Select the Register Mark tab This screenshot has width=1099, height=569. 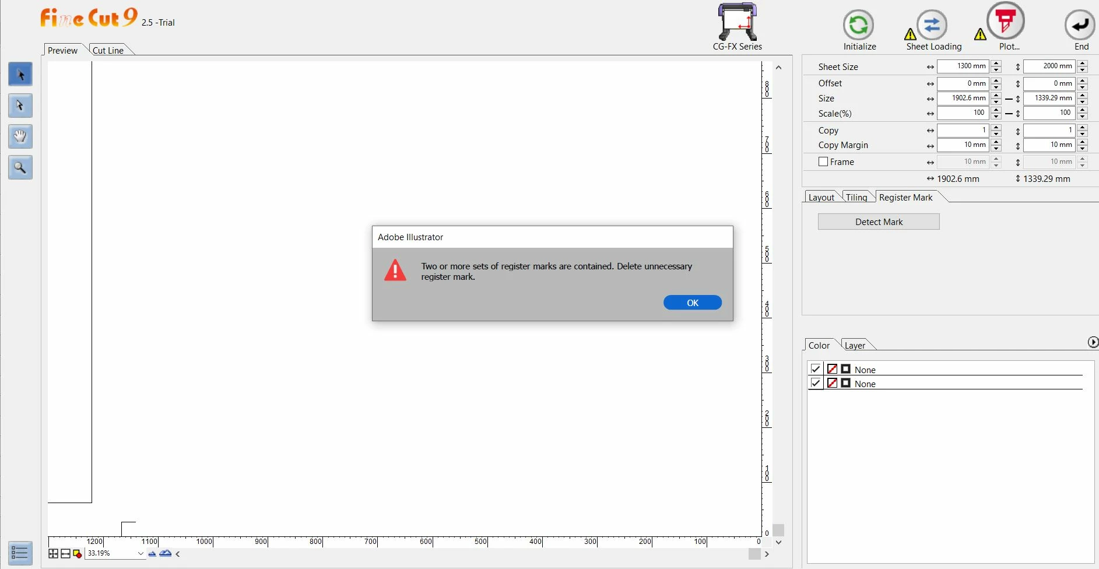(906, 197)
